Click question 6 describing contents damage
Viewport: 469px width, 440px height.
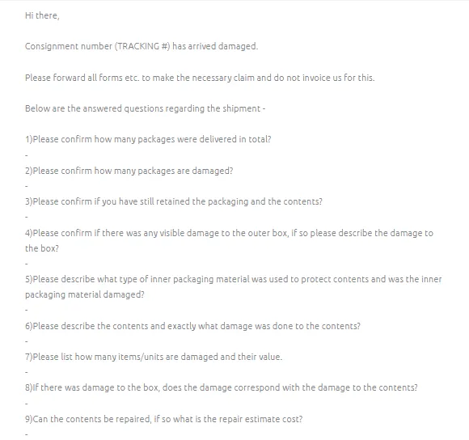point(193,326)
